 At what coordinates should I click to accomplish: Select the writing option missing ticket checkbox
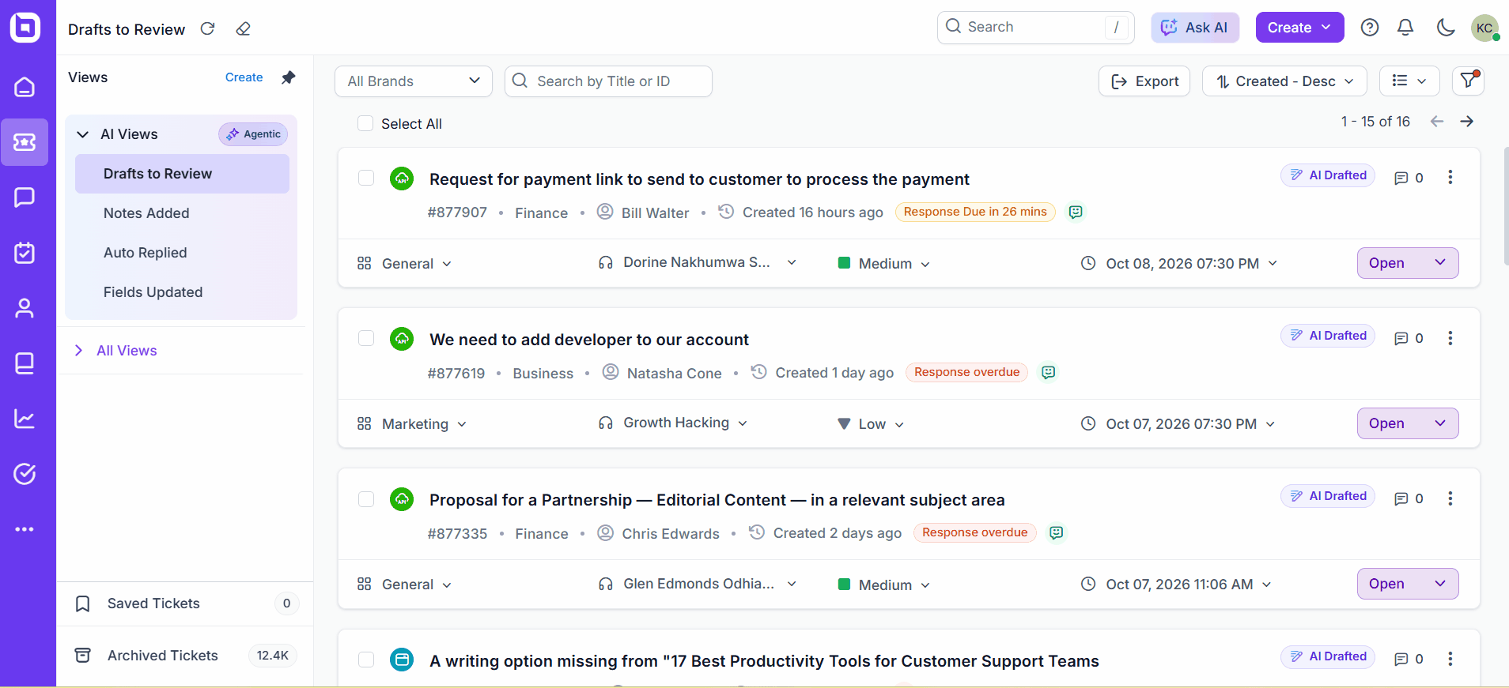366,660
